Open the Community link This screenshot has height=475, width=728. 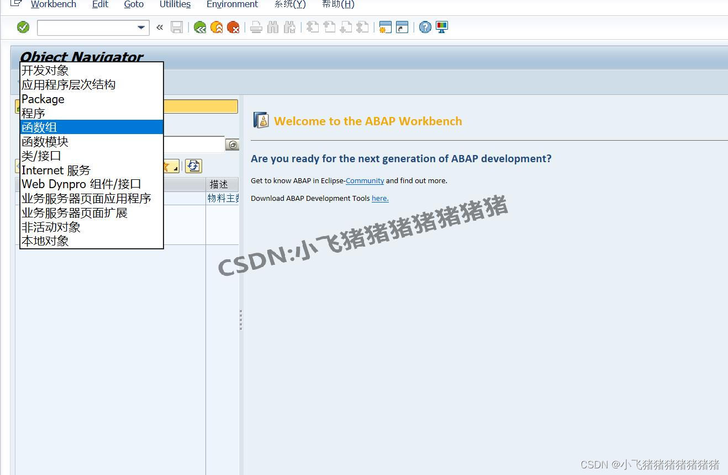(365, 181)
